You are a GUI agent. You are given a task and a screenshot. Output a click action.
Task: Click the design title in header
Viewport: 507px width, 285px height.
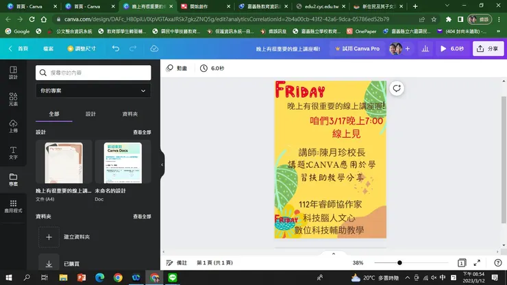tap(288, 49)
